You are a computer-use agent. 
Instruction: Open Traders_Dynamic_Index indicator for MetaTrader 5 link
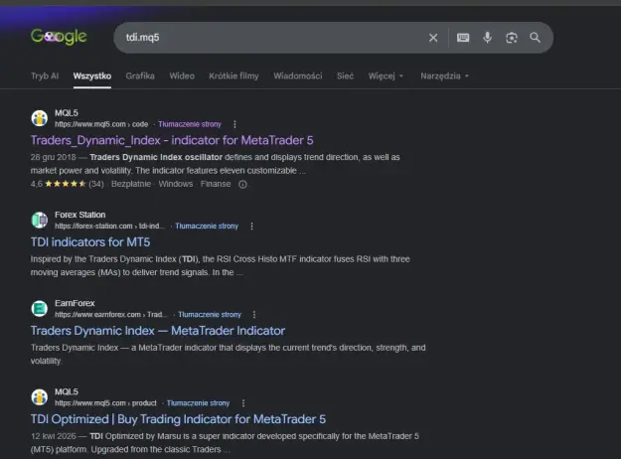172,140
